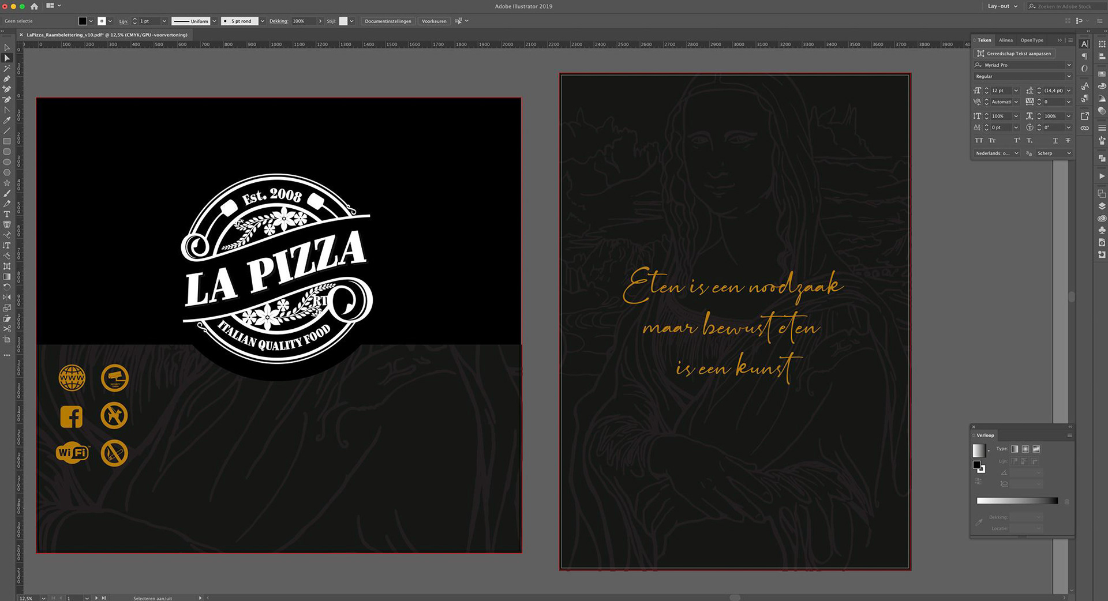Open the Creative Cloud Libraries panel icon

tap(1102, 218)
